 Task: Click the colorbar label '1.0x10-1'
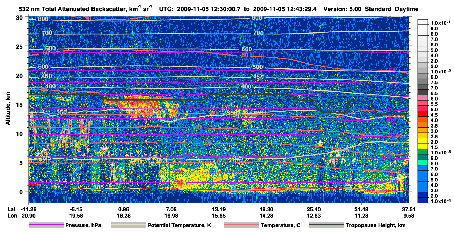click(x=440, y=23)
